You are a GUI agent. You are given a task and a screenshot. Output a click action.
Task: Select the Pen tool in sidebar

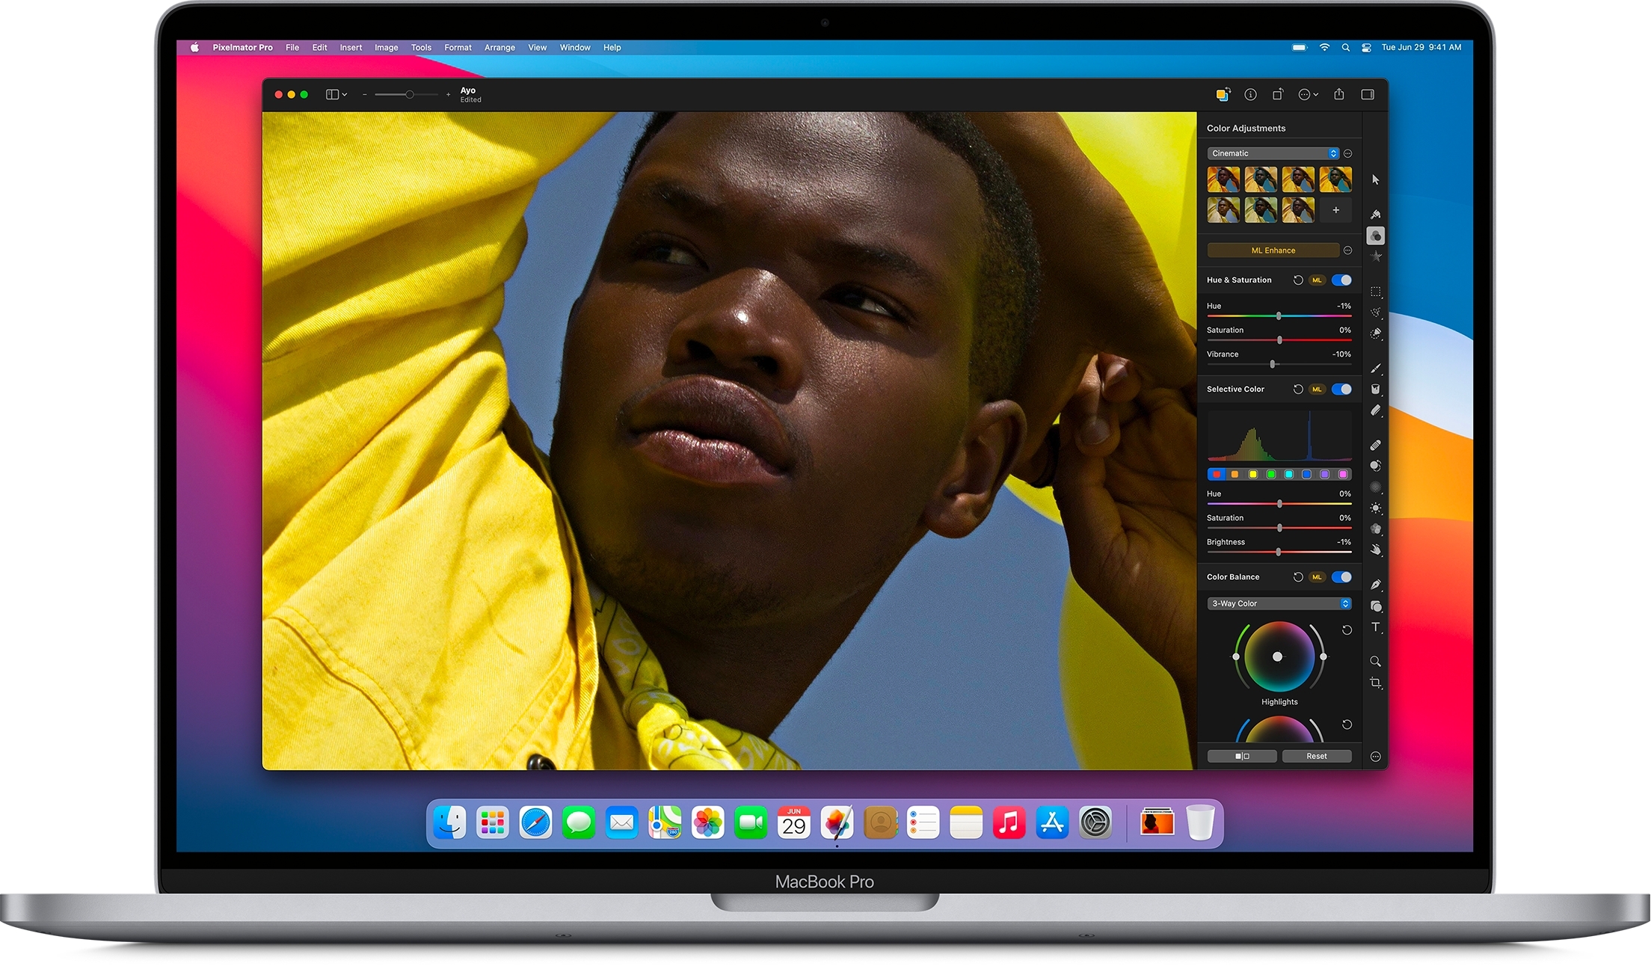1375,585
